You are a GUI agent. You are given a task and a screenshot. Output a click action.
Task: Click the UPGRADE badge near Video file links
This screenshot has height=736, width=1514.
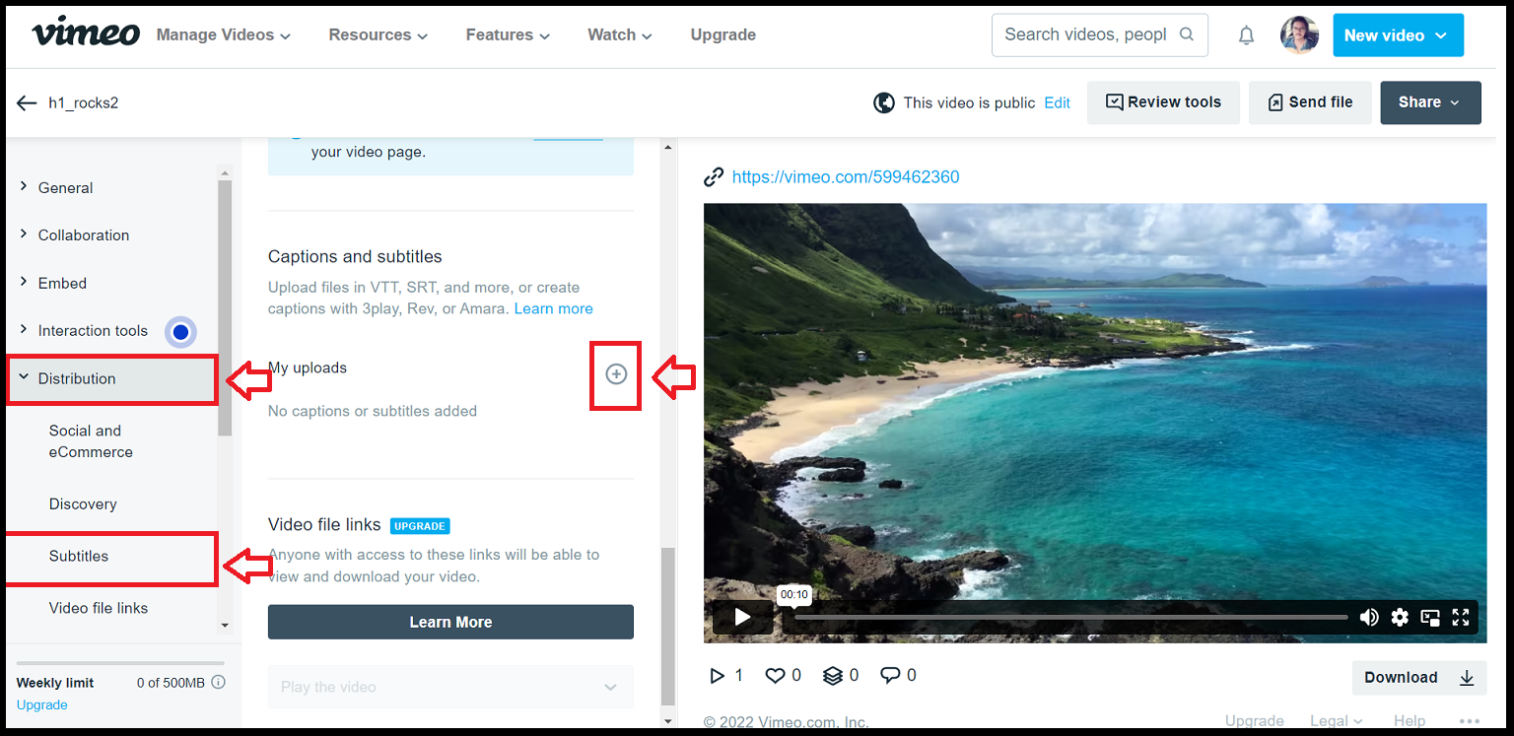420,526
